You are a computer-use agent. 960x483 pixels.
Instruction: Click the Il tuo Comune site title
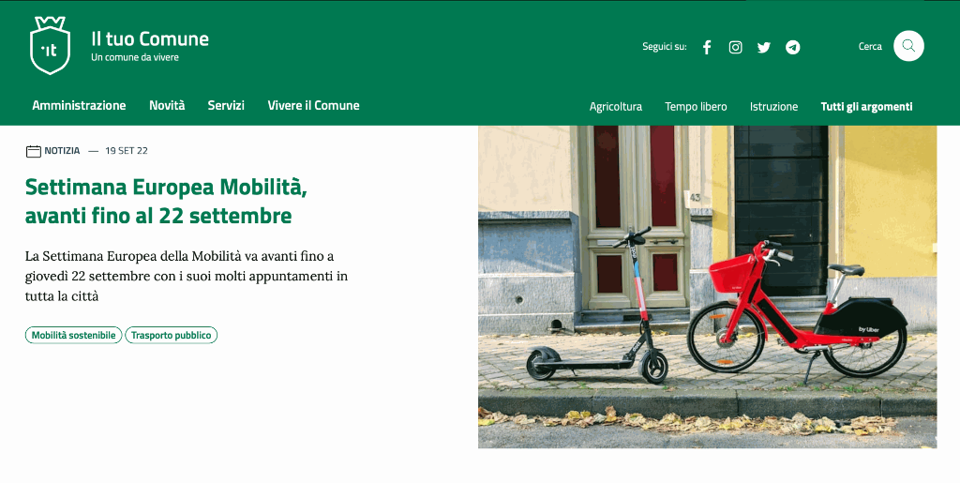(150, 38)
